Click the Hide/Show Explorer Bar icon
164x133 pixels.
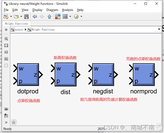coord(6,29)
